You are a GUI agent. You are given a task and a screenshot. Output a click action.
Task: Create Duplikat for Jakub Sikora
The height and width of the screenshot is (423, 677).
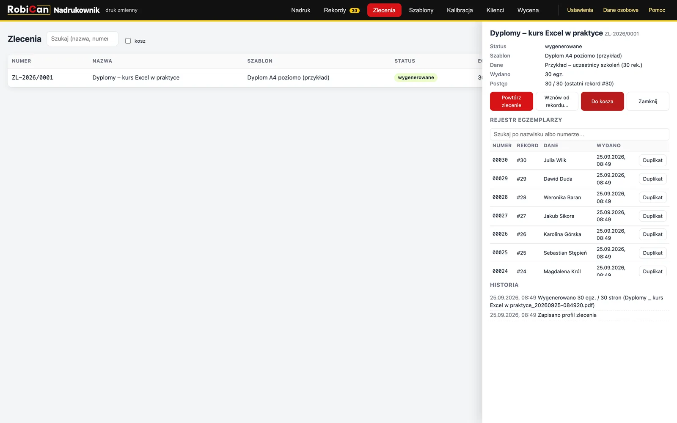click(652, 216)
